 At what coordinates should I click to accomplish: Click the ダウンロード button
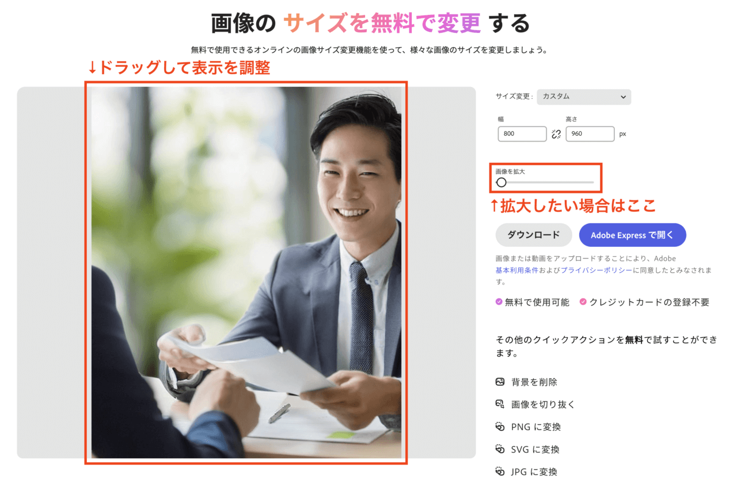(x=534, y=235)
